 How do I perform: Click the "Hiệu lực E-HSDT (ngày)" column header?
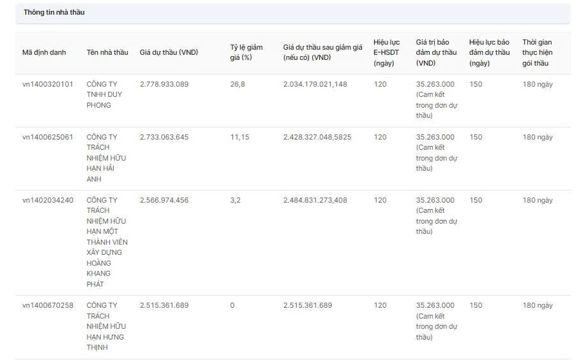[386, 52]
